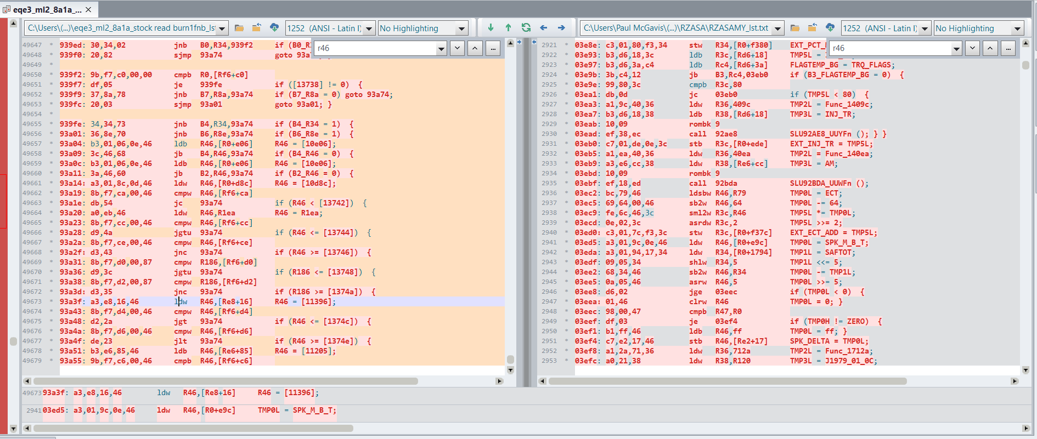Click the blue left arrow in center toolbar
Screen dimensions: 1037x439
(x=543, y=28)
